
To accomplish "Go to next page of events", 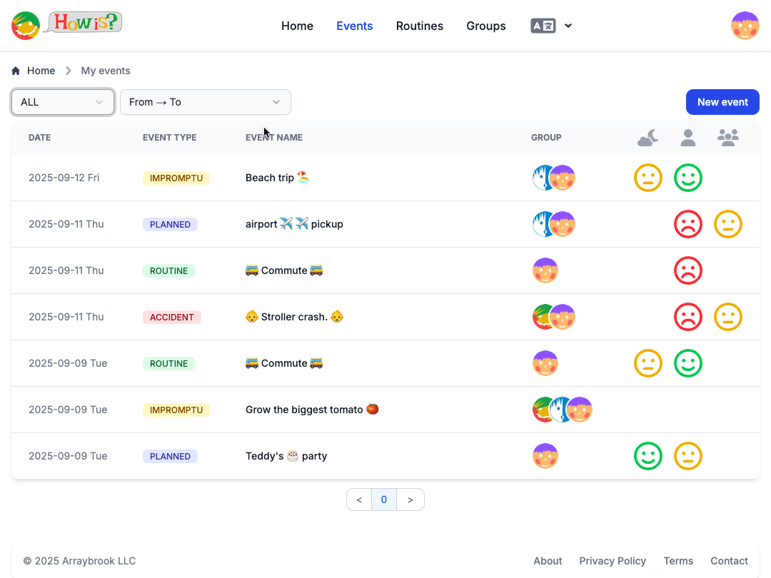I will click(x=410, y=500).
